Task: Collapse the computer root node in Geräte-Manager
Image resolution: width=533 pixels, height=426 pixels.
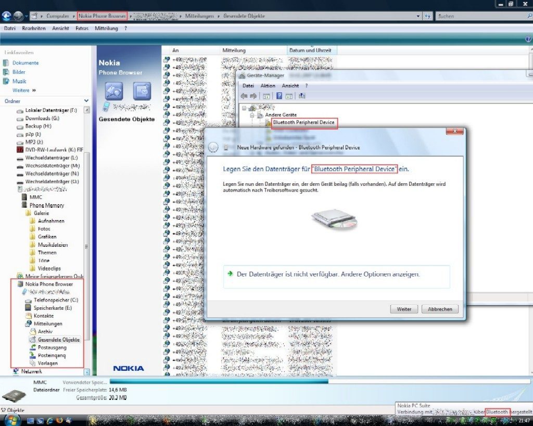Action: 244,108
